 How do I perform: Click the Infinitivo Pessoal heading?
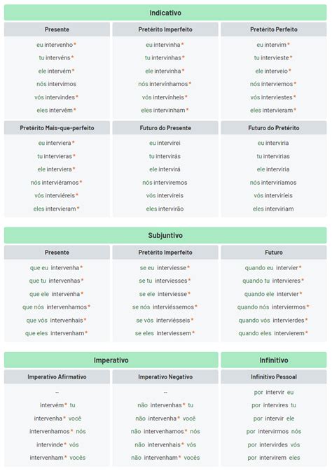[274, 377]
